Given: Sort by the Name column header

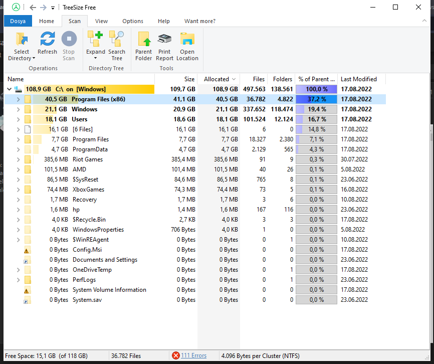Looking at the screenshot, I should point(80,79).
